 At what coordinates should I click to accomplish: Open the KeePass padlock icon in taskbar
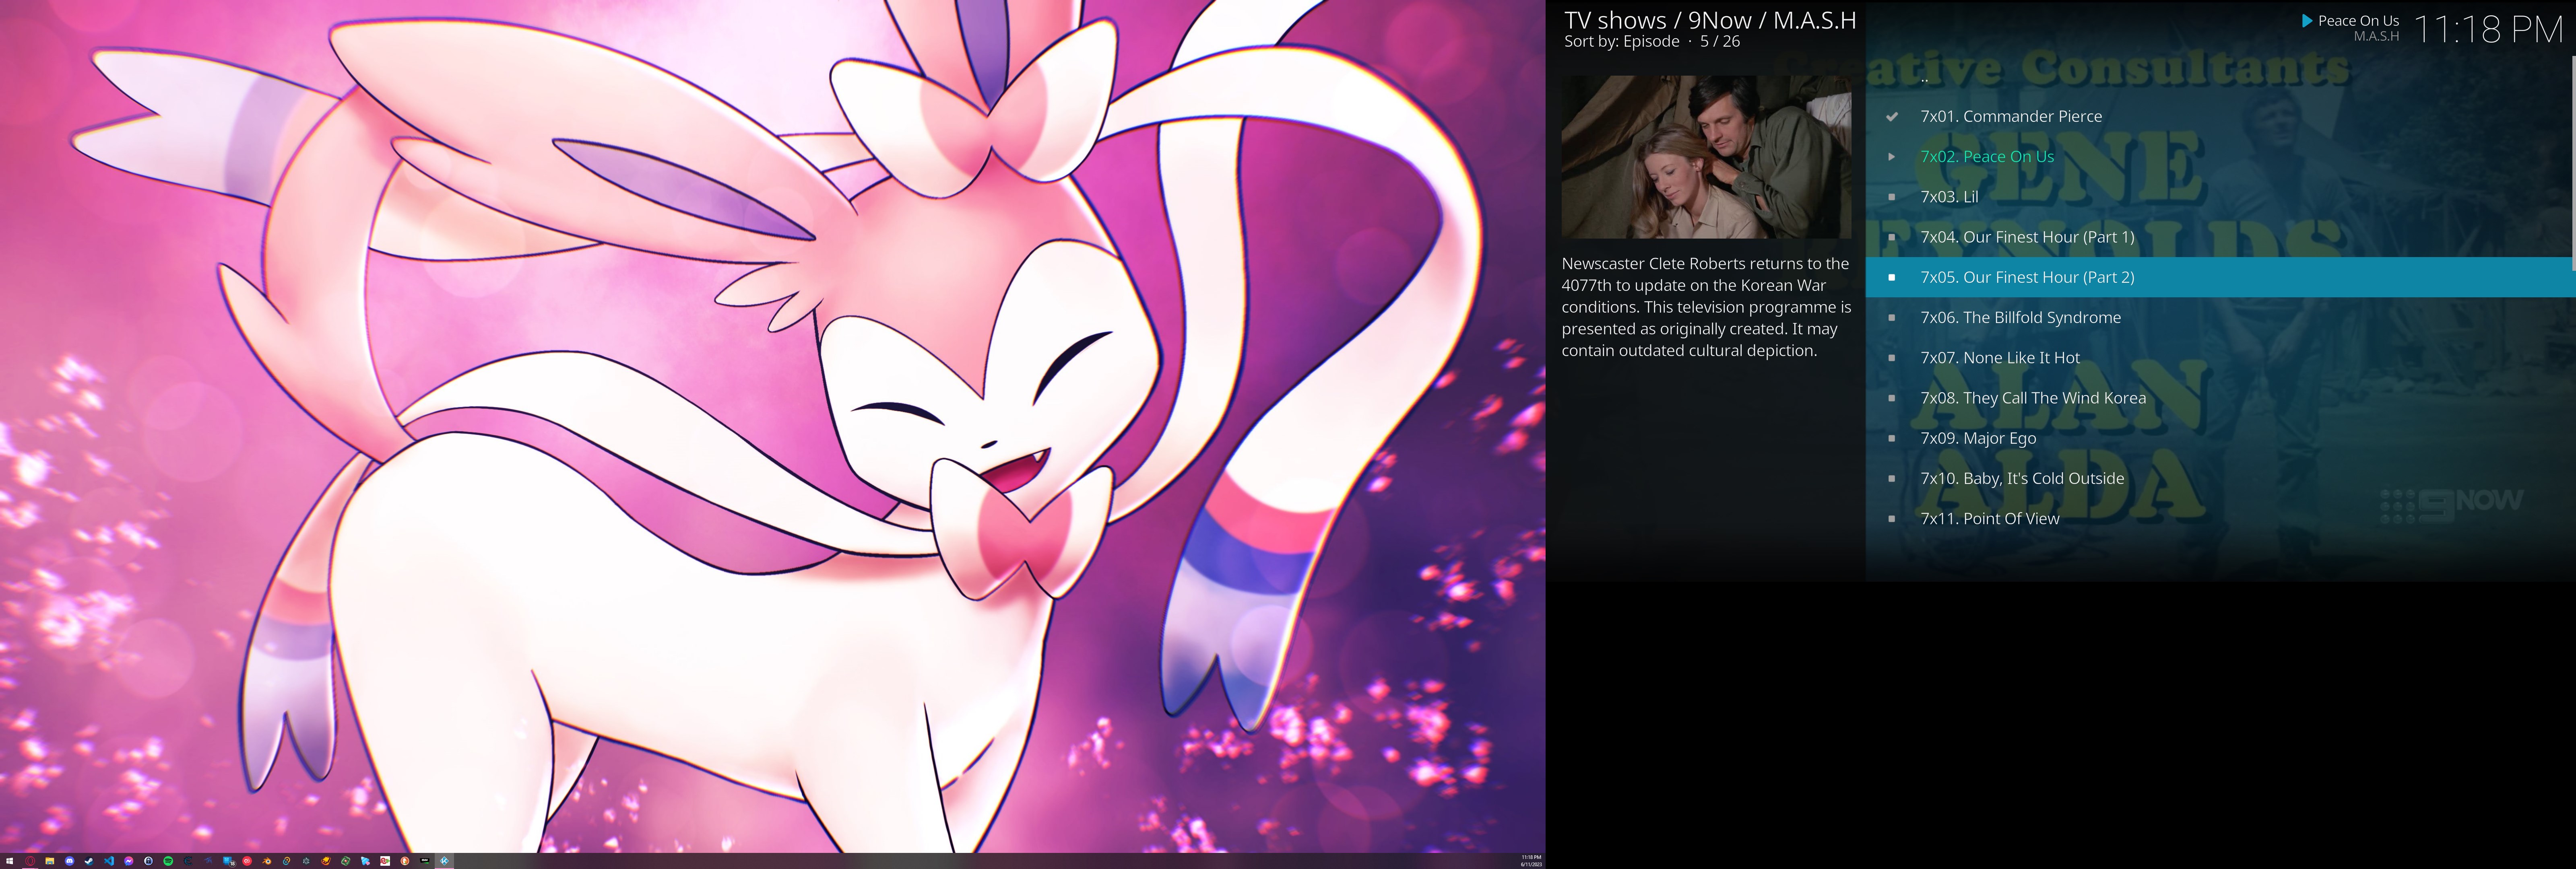(149, 861)
